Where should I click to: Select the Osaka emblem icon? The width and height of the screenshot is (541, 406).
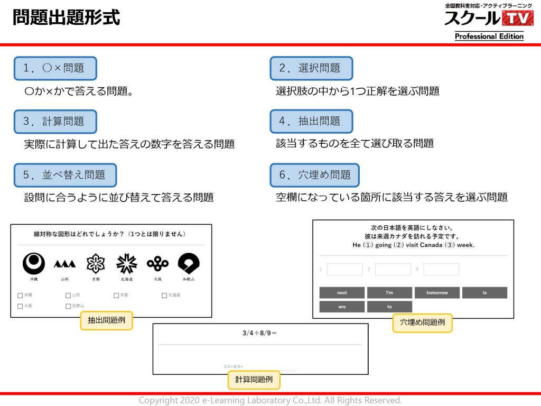[x=157, y=264]
